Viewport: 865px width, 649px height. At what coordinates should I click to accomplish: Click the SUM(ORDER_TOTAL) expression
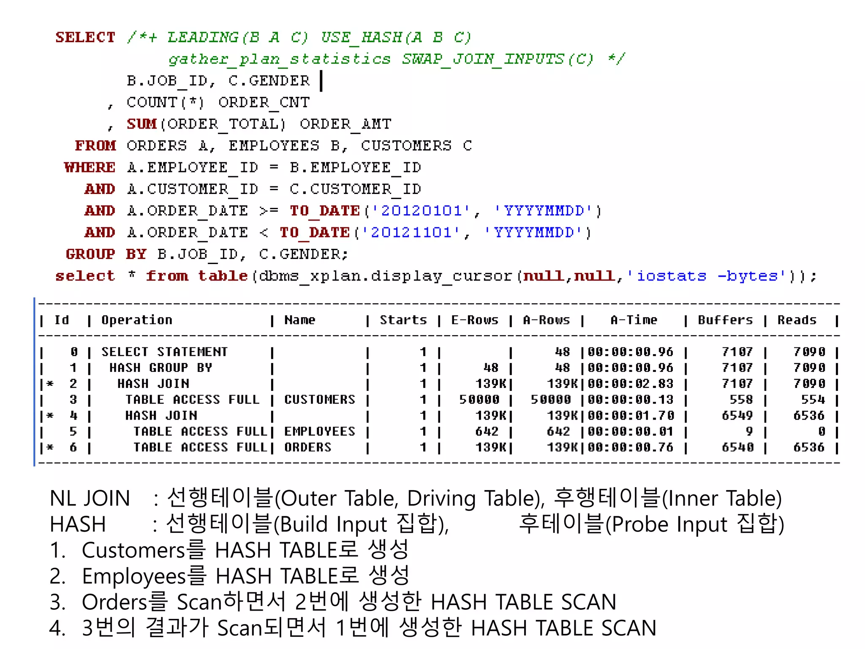click(206, 124)
